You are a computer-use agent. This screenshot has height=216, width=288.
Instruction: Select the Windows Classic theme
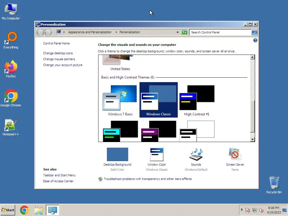pyautogui.click(x=159, y=100)
